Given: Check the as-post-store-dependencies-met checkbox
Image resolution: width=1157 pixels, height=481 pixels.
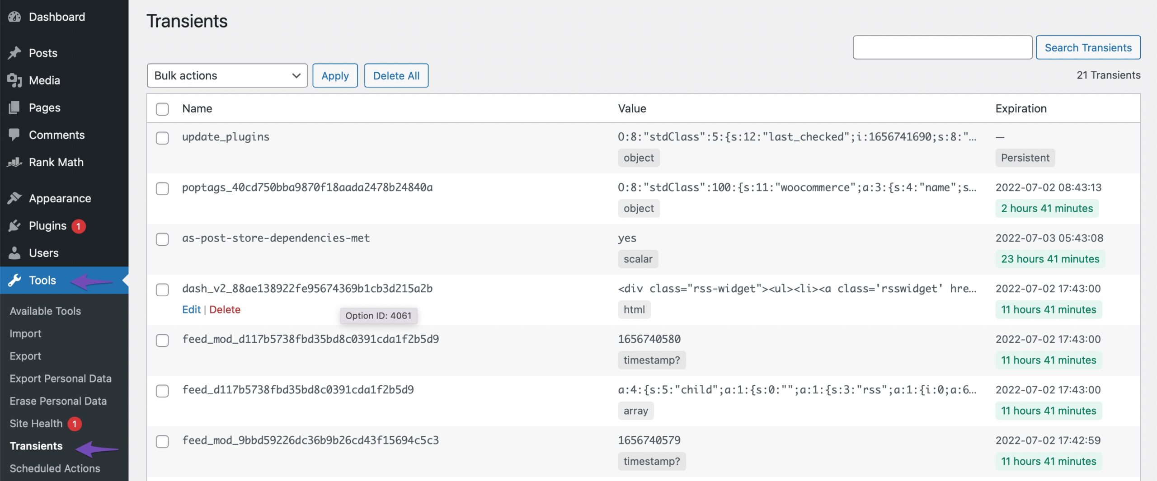Looking at the screenshot, I should pyautogui.click(x=162, y=239).
